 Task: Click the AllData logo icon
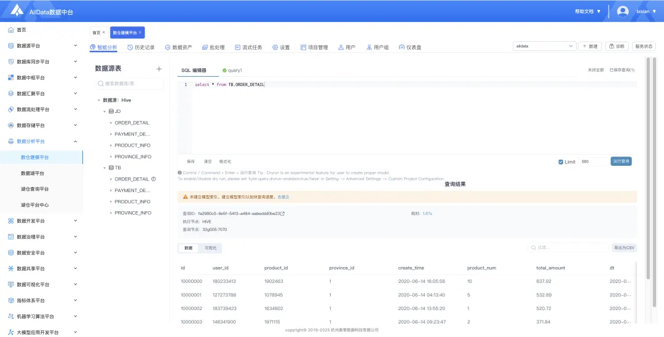point(17,10)
